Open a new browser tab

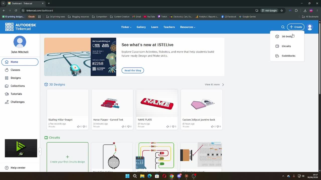tap(49, 3)
